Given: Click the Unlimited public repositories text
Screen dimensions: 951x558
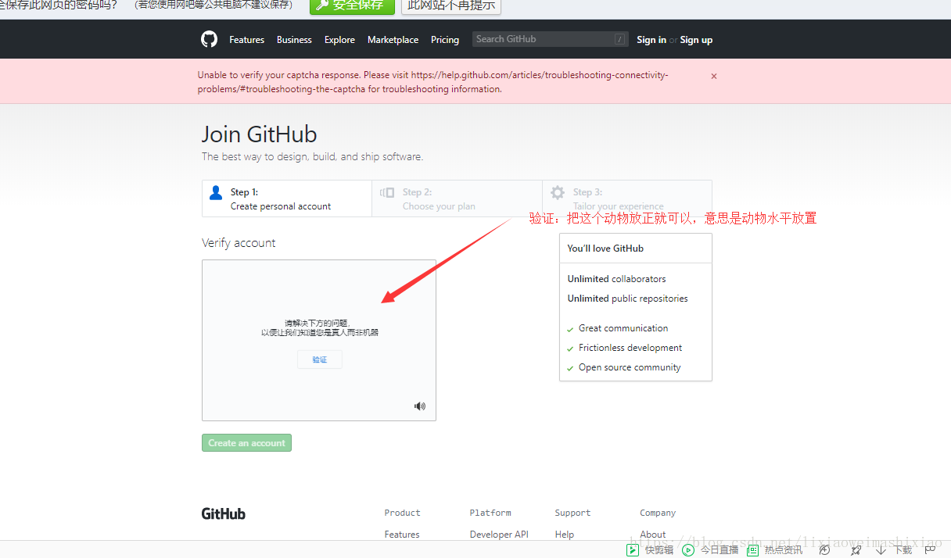Looking at the screenshot, I should (x=628, y=299).
